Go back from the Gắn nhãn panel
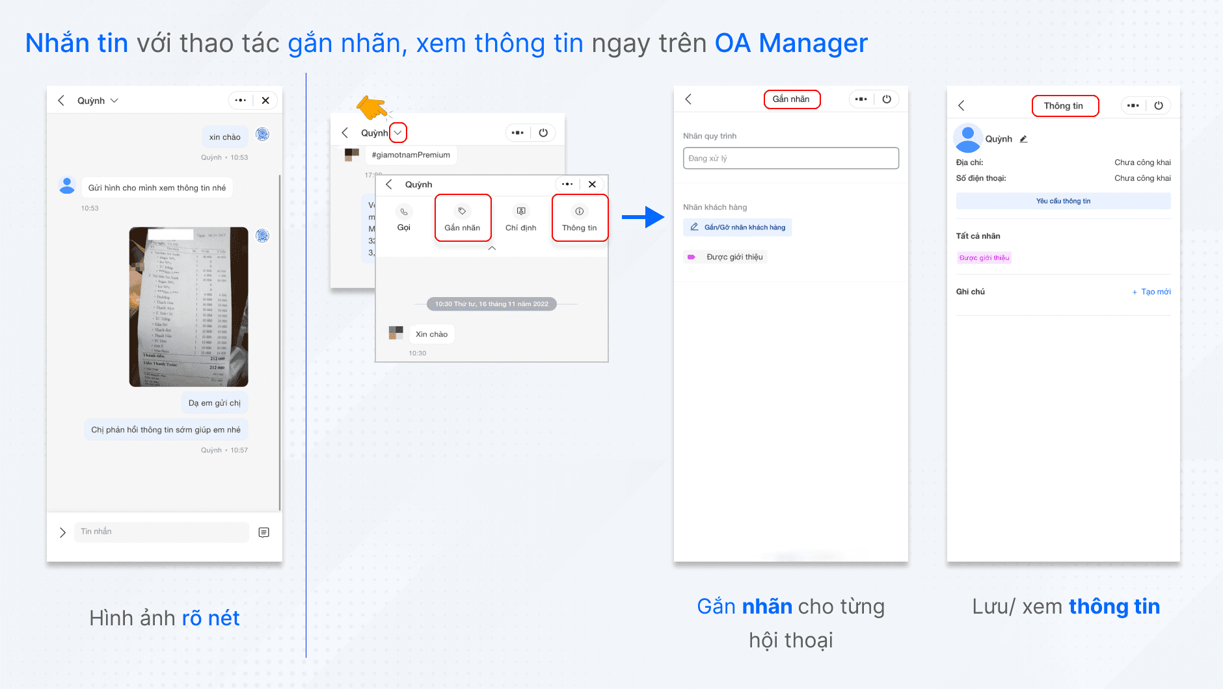This screenshot has height=689, width=1223. [x=688, y=99]
